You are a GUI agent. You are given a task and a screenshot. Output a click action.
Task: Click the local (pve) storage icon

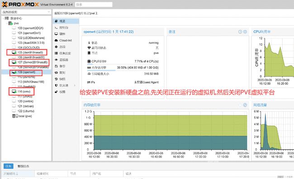pyautogui.click(x=15, y=116)
